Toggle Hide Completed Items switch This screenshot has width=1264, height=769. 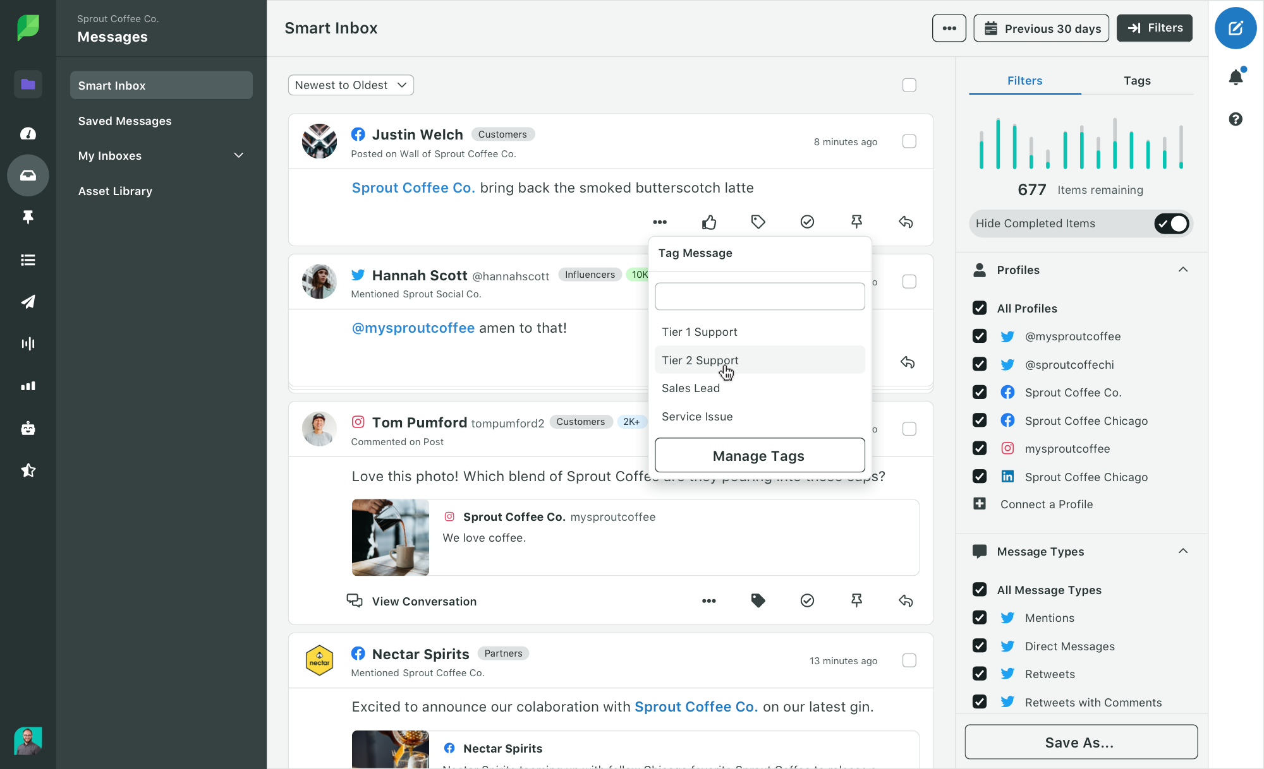(1173, 223)
